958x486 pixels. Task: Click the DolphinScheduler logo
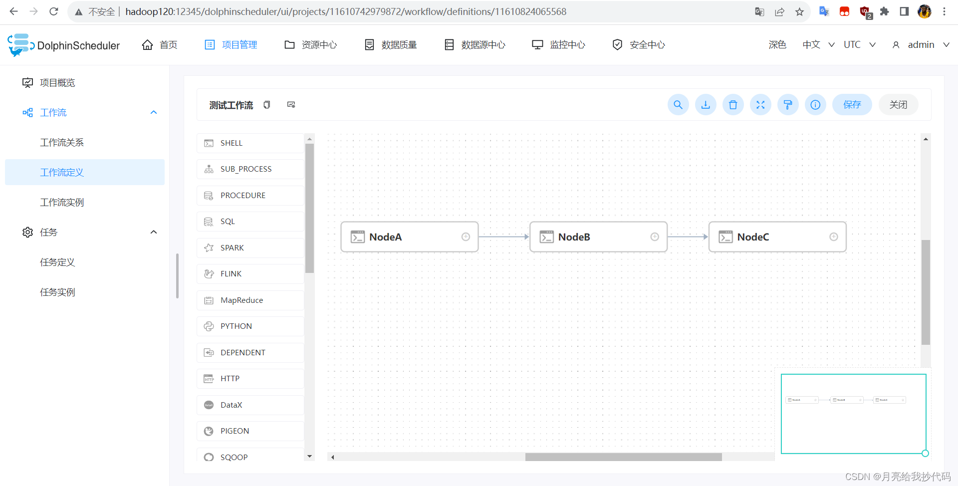point(64,45)
